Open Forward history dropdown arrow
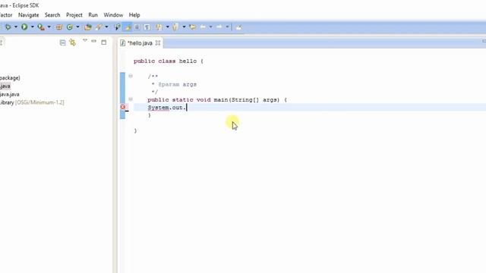 point(227,27)
